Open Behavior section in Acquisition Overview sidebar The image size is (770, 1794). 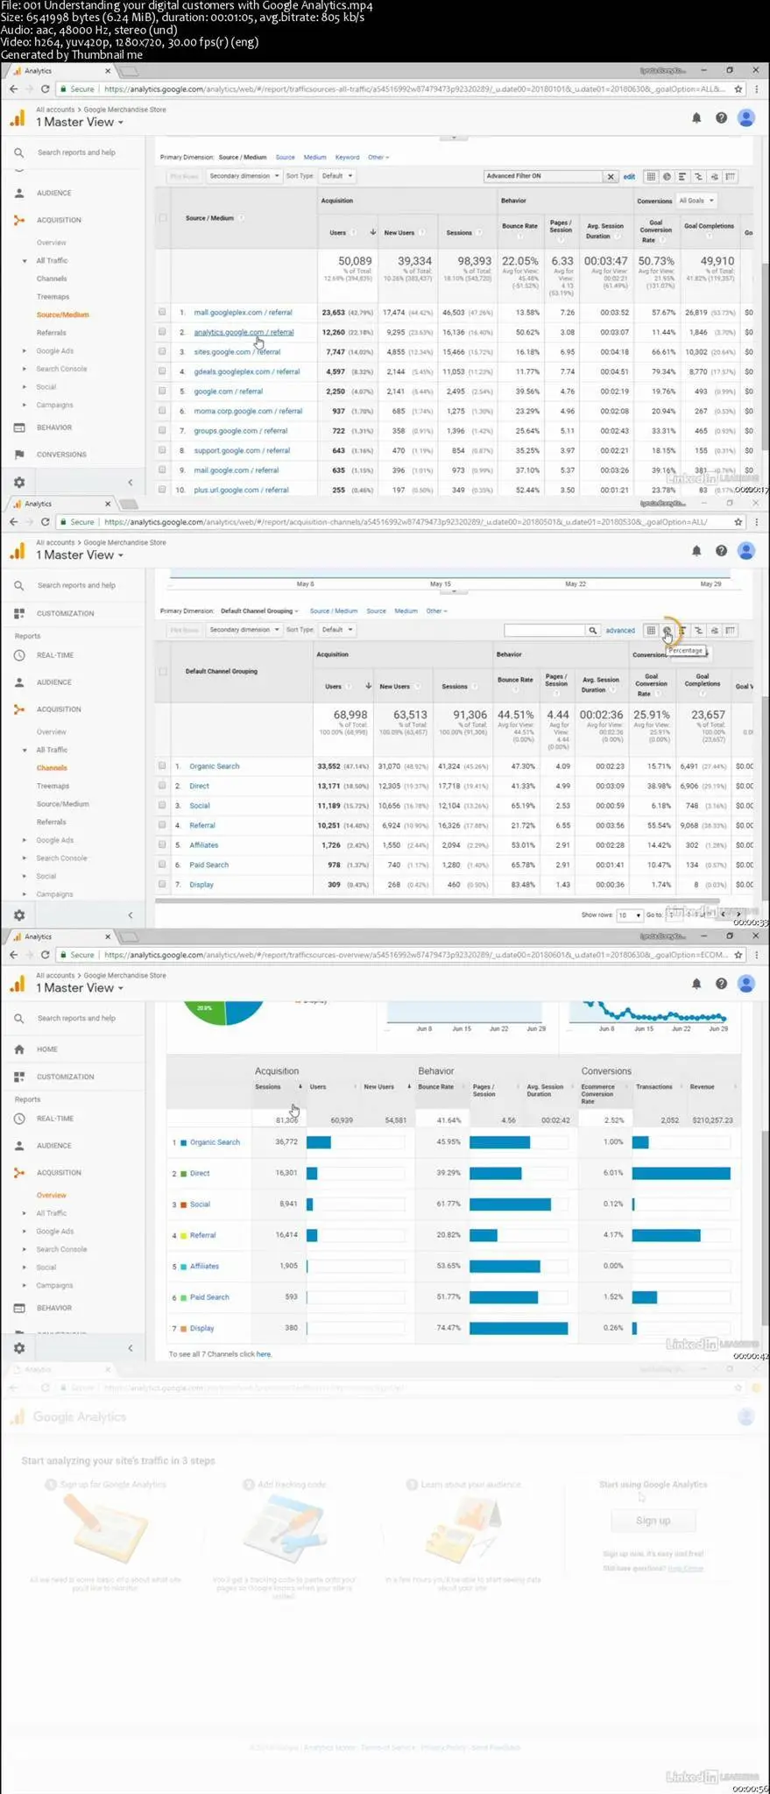point(53,1308)
